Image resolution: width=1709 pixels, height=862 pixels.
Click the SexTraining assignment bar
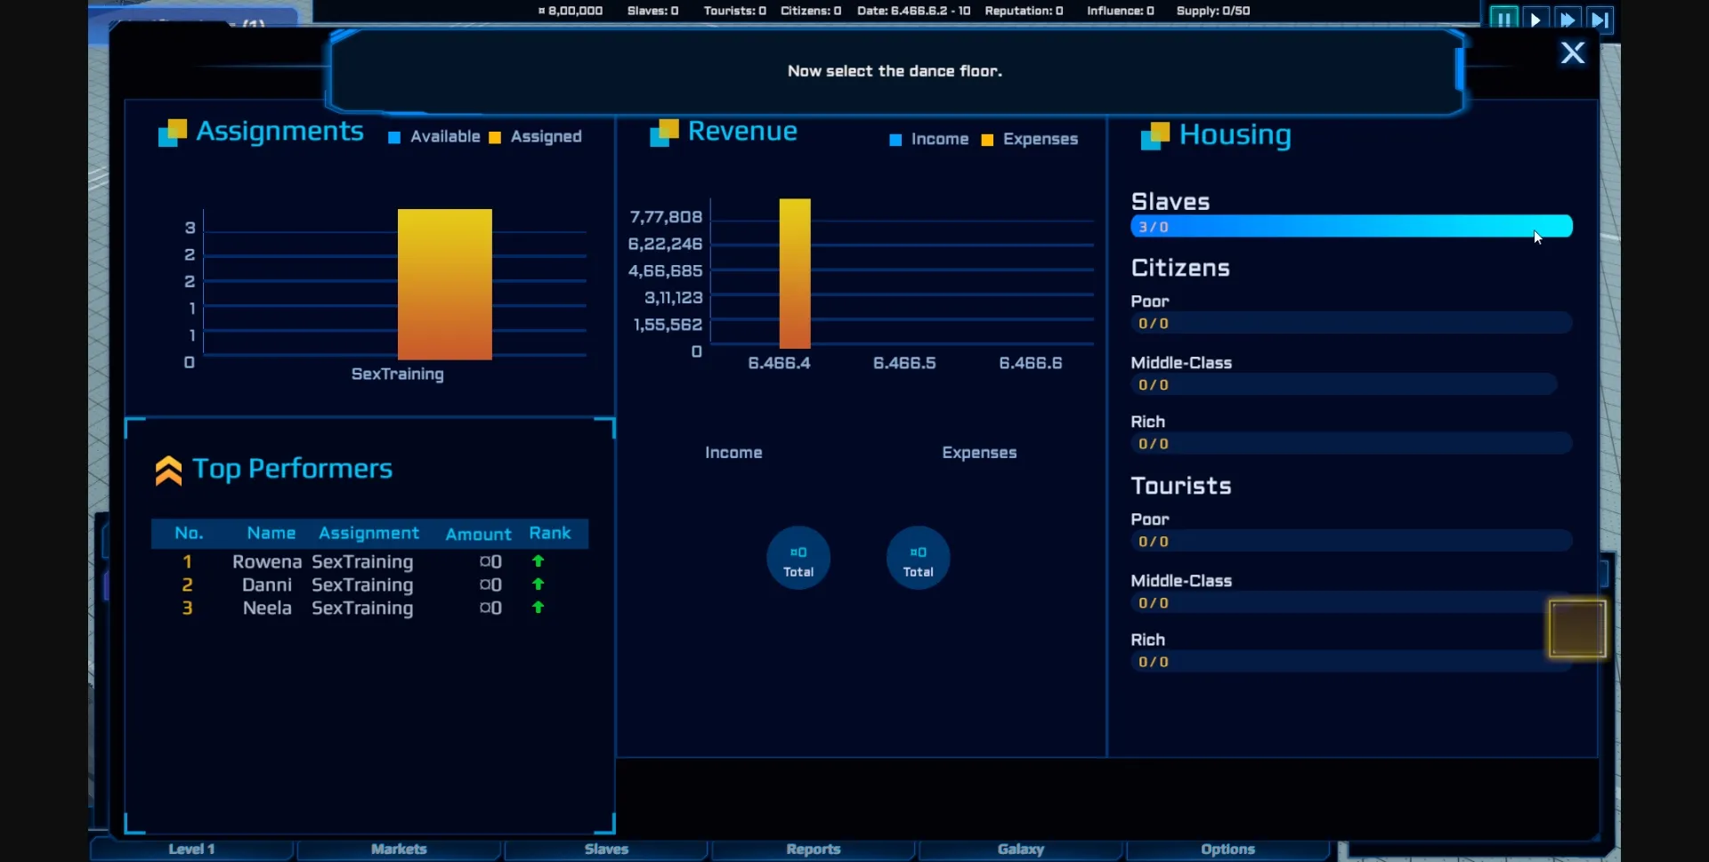[x=444, y=285]
